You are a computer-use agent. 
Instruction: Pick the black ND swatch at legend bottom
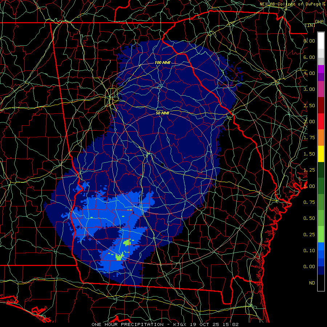point(321,283)
